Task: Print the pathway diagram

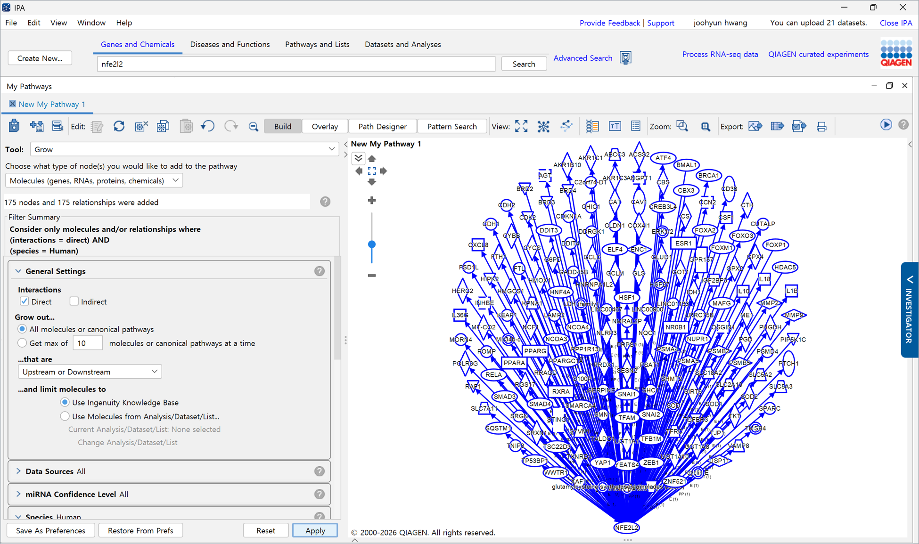Action: point(821,126)
